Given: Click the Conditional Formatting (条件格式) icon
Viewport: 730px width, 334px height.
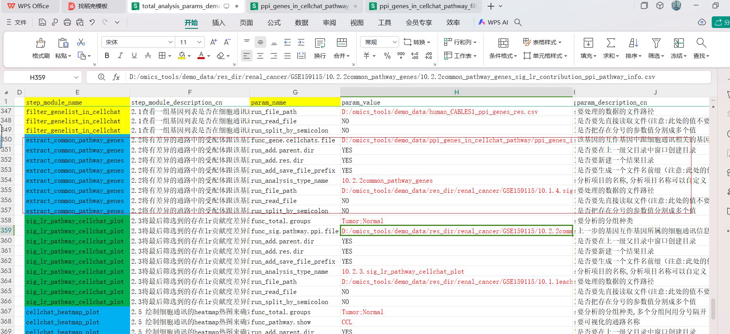Looking at the screenshot, I should (x=503, y=43).
